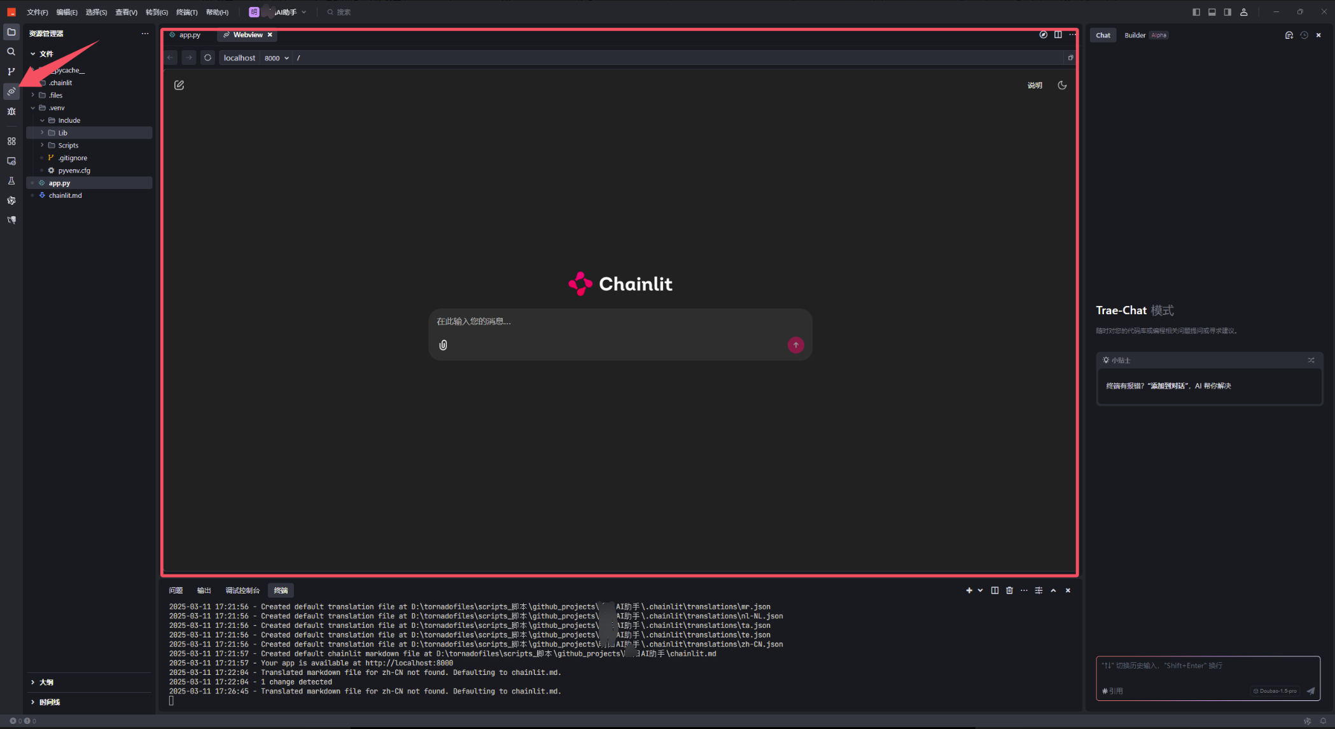This screenshot has height=729, width=1335.
Task: Open the 8000 port dropdown
Action: 277,58
